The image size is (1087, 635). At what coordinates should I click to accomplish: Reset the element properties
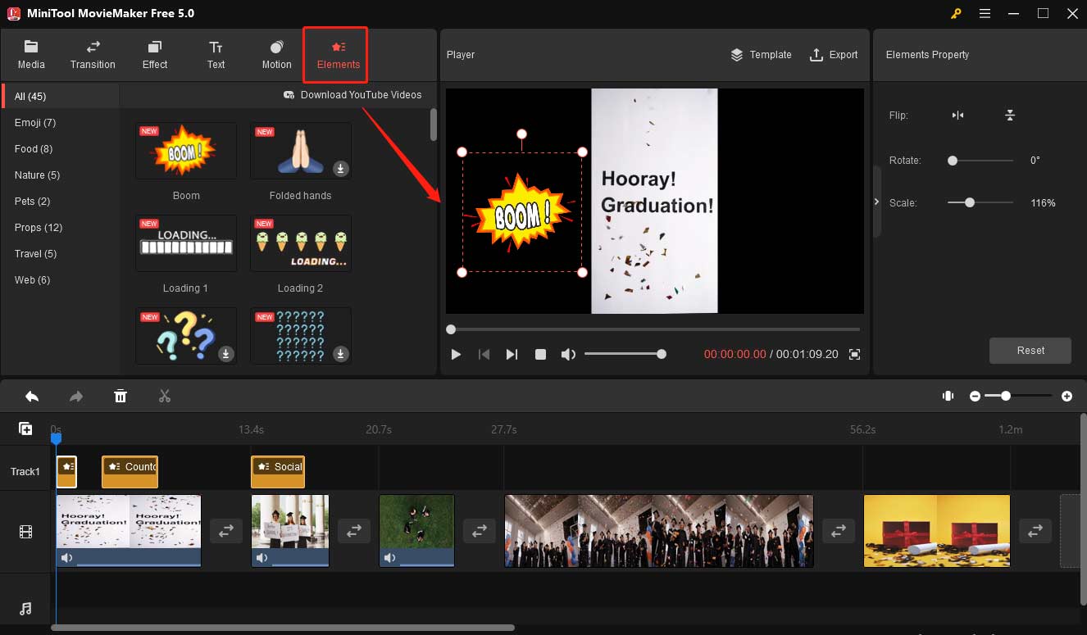click(1030, 350)
